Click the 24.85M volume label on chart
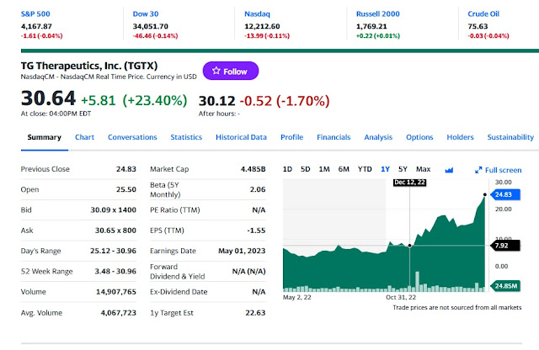Viewport: 539px width, 350px height. tap(505, 286)
